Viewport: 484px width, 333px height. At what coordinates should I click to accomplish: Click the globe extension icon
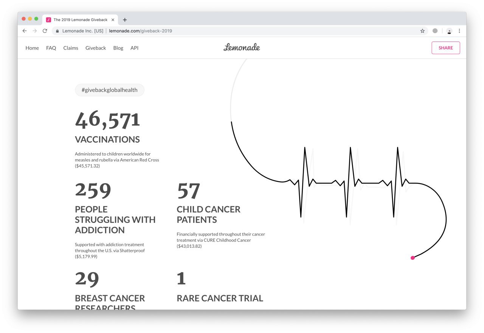click(435, 31)
